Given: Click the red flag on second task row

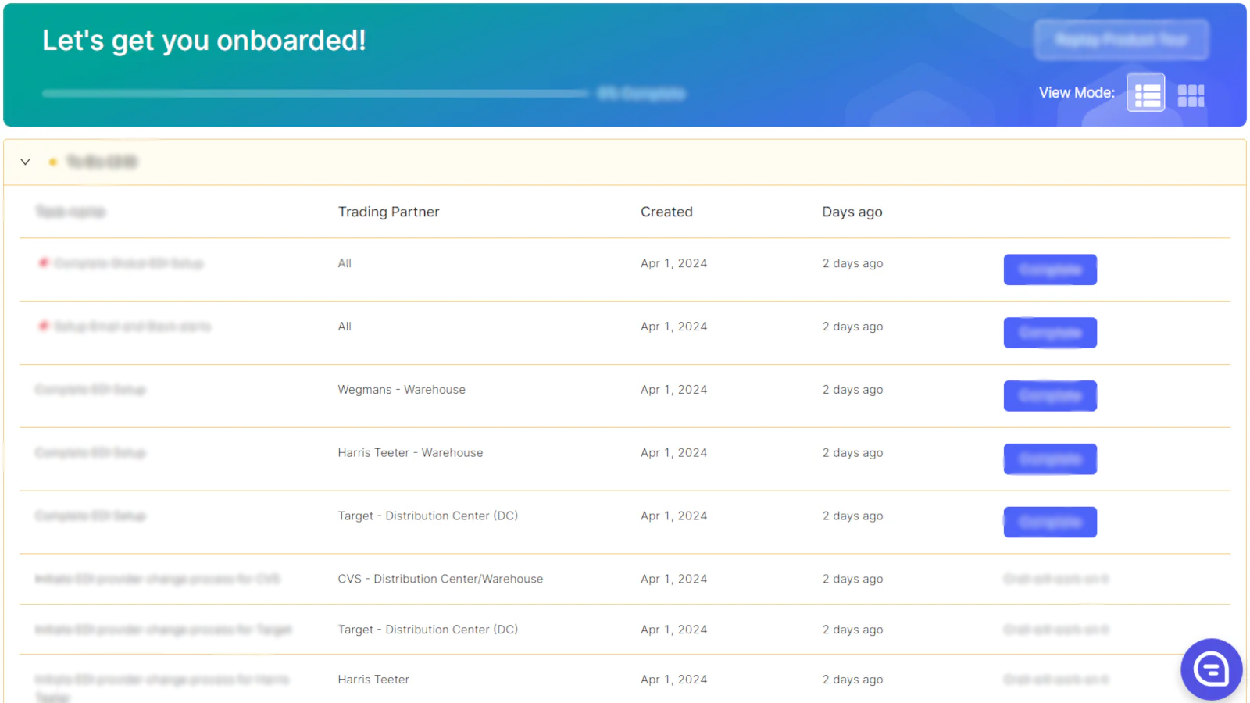Looking at the screenshot, I should click(44, 326).
